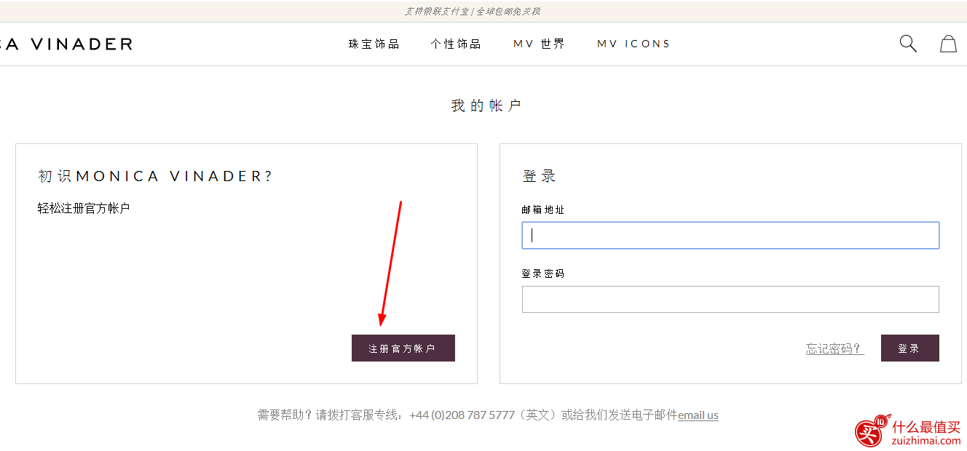Click the email us link
The image size is (967, 451).
pos(698,415)
